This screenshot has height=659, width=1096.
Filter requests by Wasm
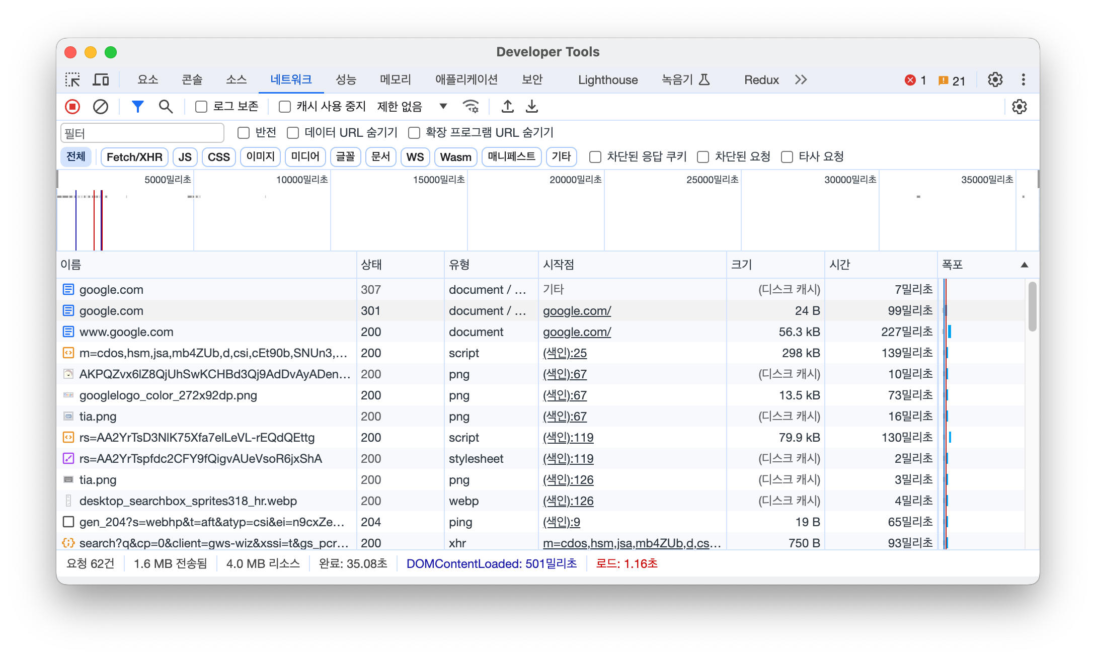tap(455, 157)
